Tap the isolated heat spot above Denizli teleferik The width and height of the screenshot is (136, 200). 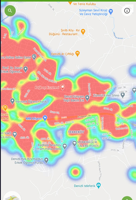click(76, 172)
